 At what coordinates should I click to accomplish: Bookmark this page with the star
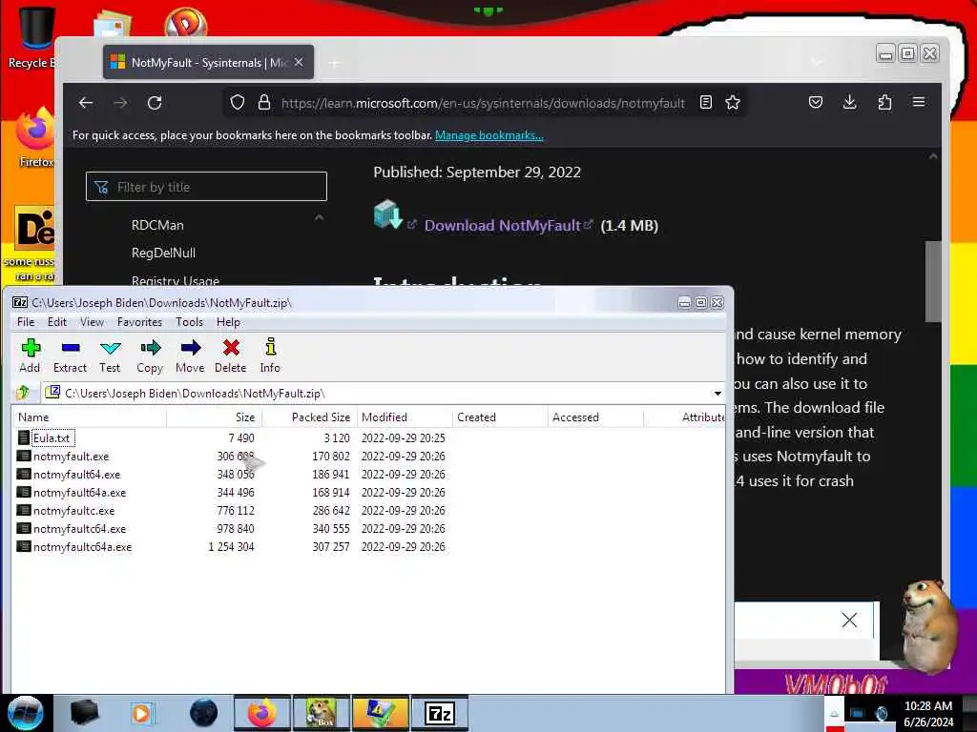(733, 102)
